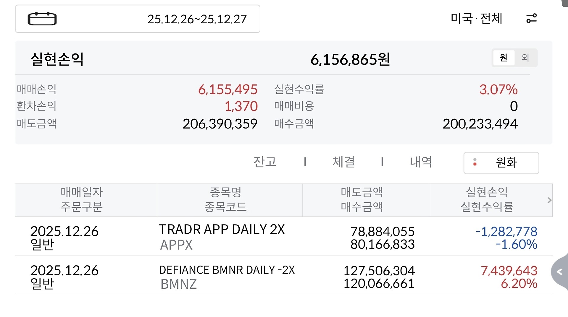This screenshot has width=568, height=317.
Task: Switch to the 체결 tab
Action: click(x=343, y=162)
